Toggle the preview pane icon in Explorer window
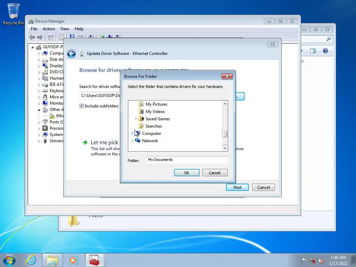The width and height of the screenshot is (356, 267). (313, 51)
